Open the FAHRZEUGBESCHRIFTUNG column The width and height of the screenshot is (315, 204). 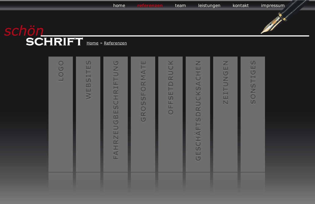116,114
